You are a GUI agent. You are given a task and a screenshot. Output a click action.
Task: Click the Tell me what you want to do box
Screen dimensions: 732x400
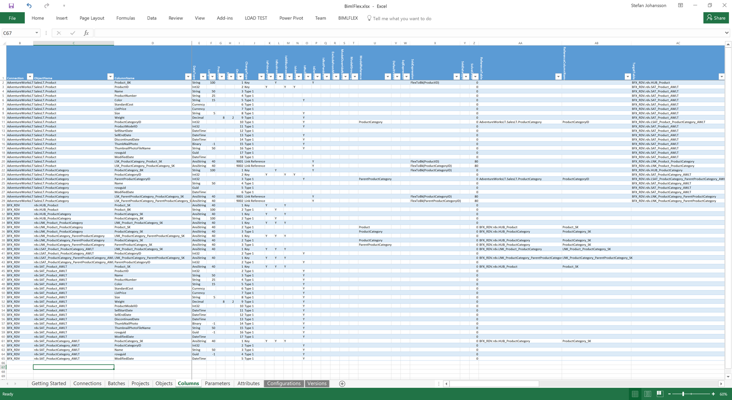tap(400, 18)
